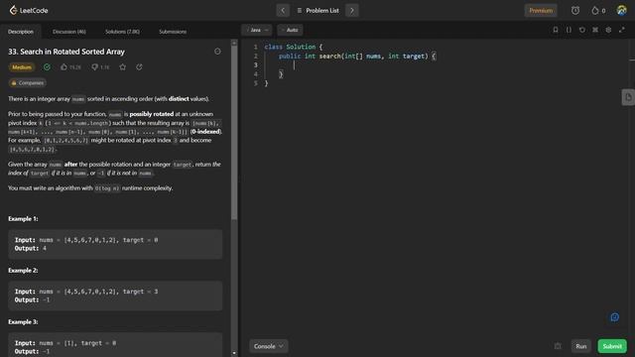Viewport: 635px width, 357px height.
Task: Switch to the Submissions tab
Action: (173, 32)
